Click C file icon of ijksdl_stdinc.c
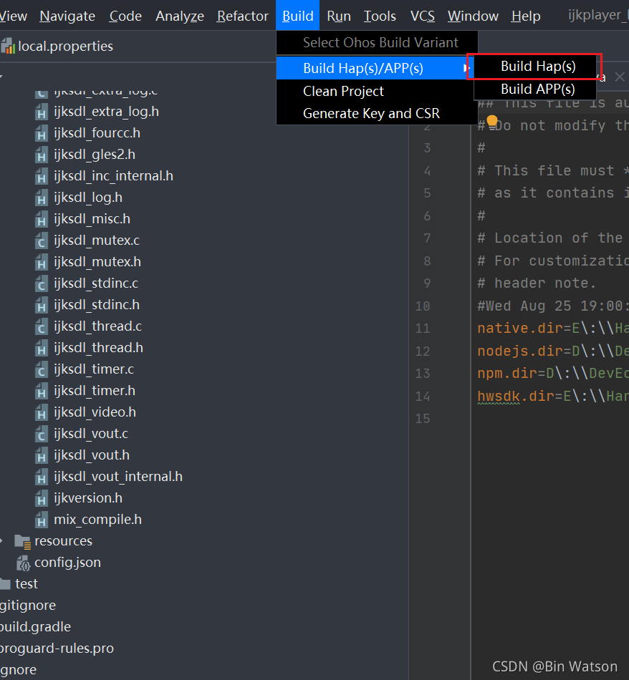The image size is (629, 680). pyautogui.click(x=42, y=284)
